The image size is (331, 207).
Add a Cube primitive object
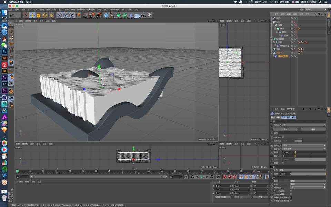coord(106,15)
